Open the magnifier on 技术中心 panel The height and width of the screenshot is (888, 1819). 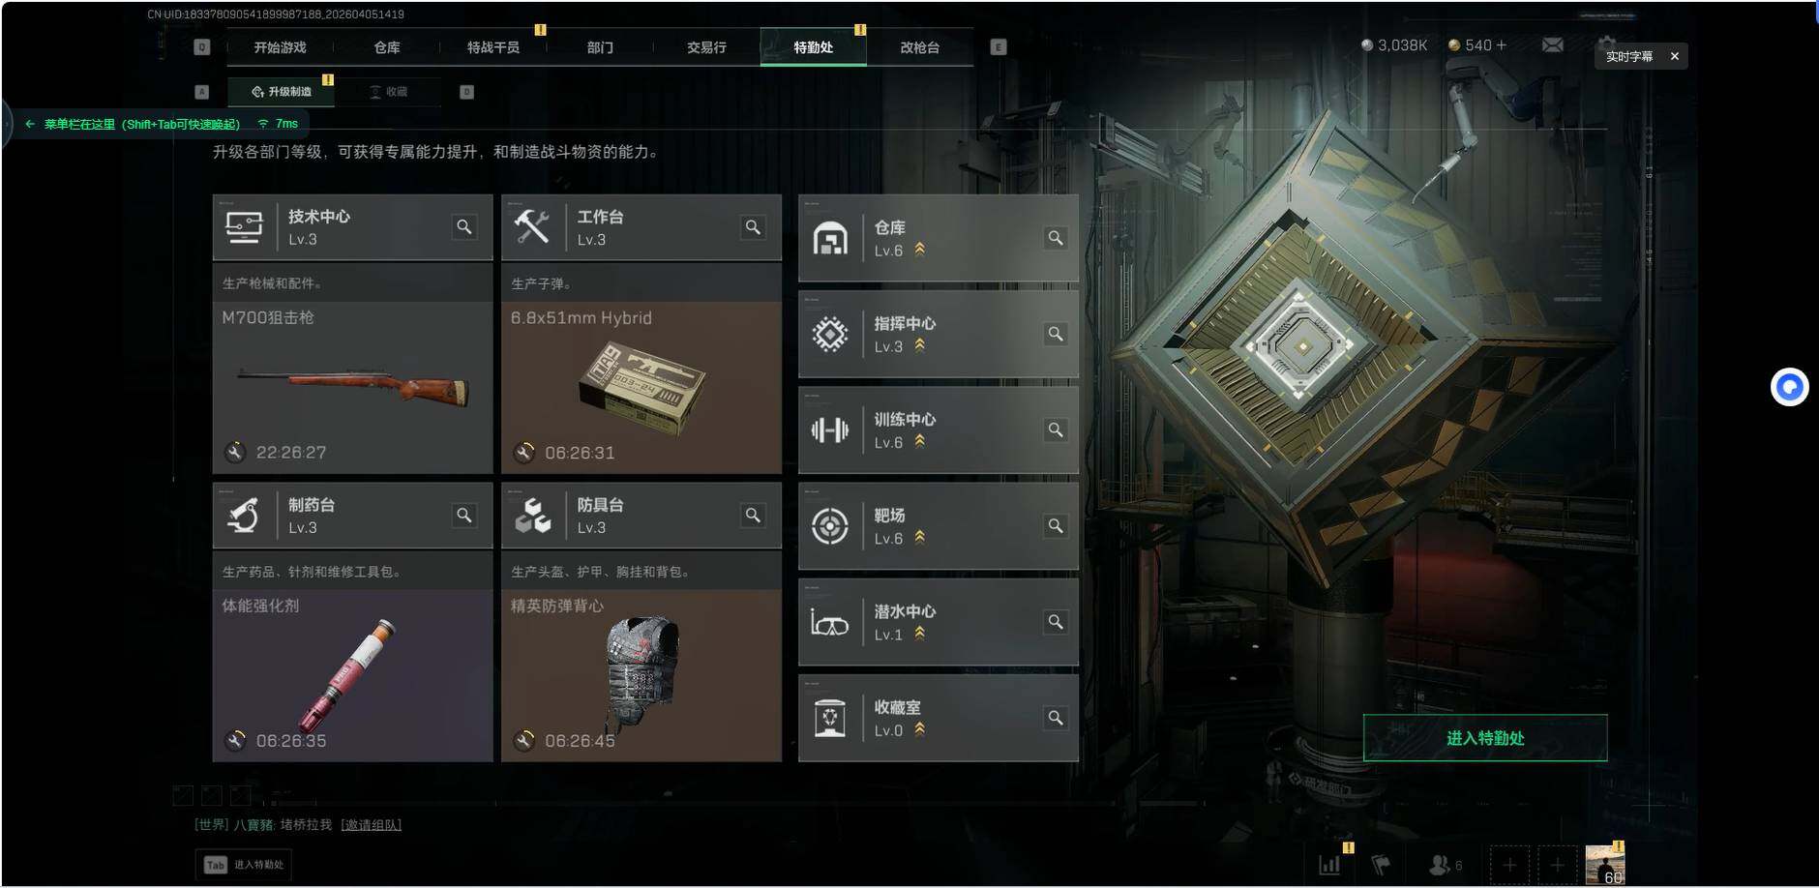464,226
